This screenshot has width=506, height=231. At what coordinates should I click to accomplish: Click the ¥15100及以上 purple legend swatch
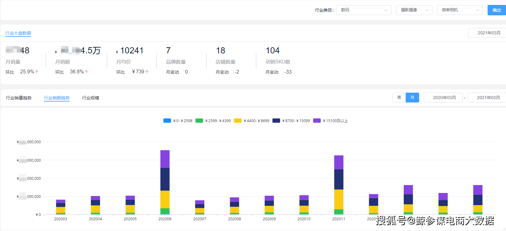[317, 121]
